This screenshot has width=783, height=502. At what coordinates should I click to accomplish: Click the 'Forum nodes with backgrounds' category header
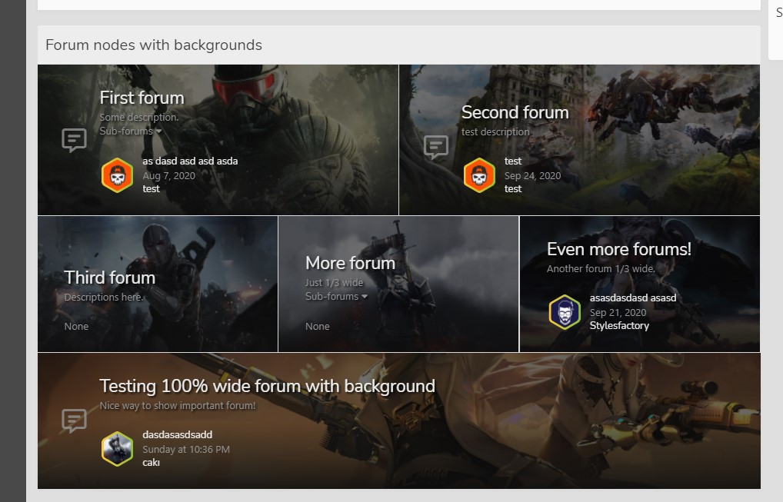(154, 45)
